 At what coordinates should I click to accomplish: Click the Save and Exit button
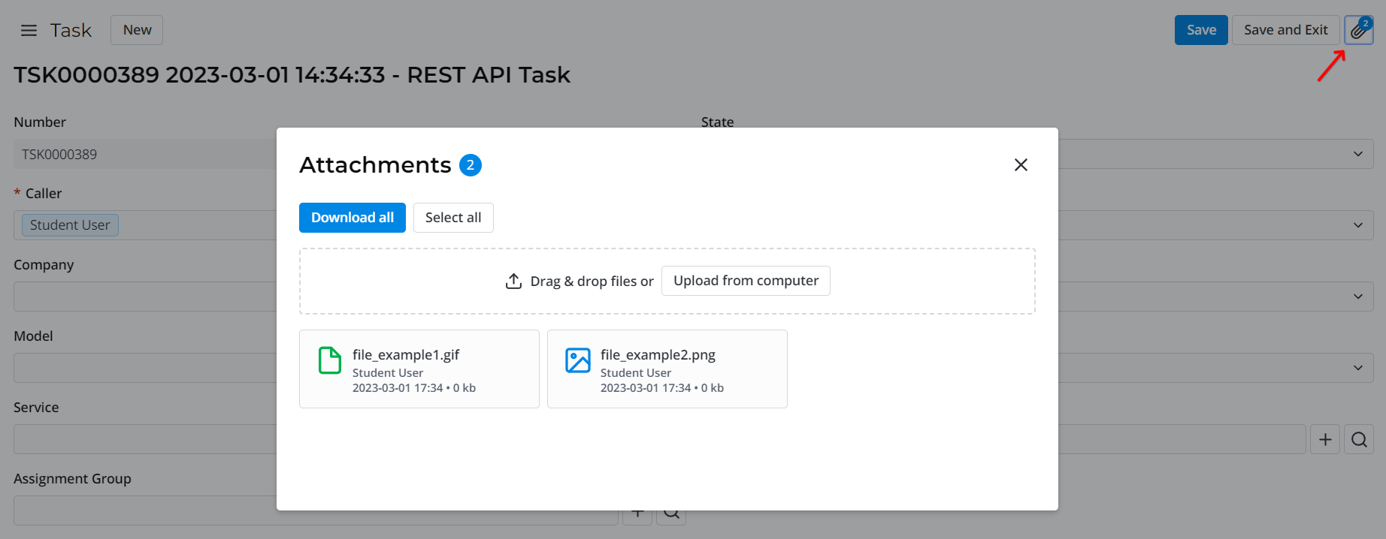click(x=1285, y=30)
